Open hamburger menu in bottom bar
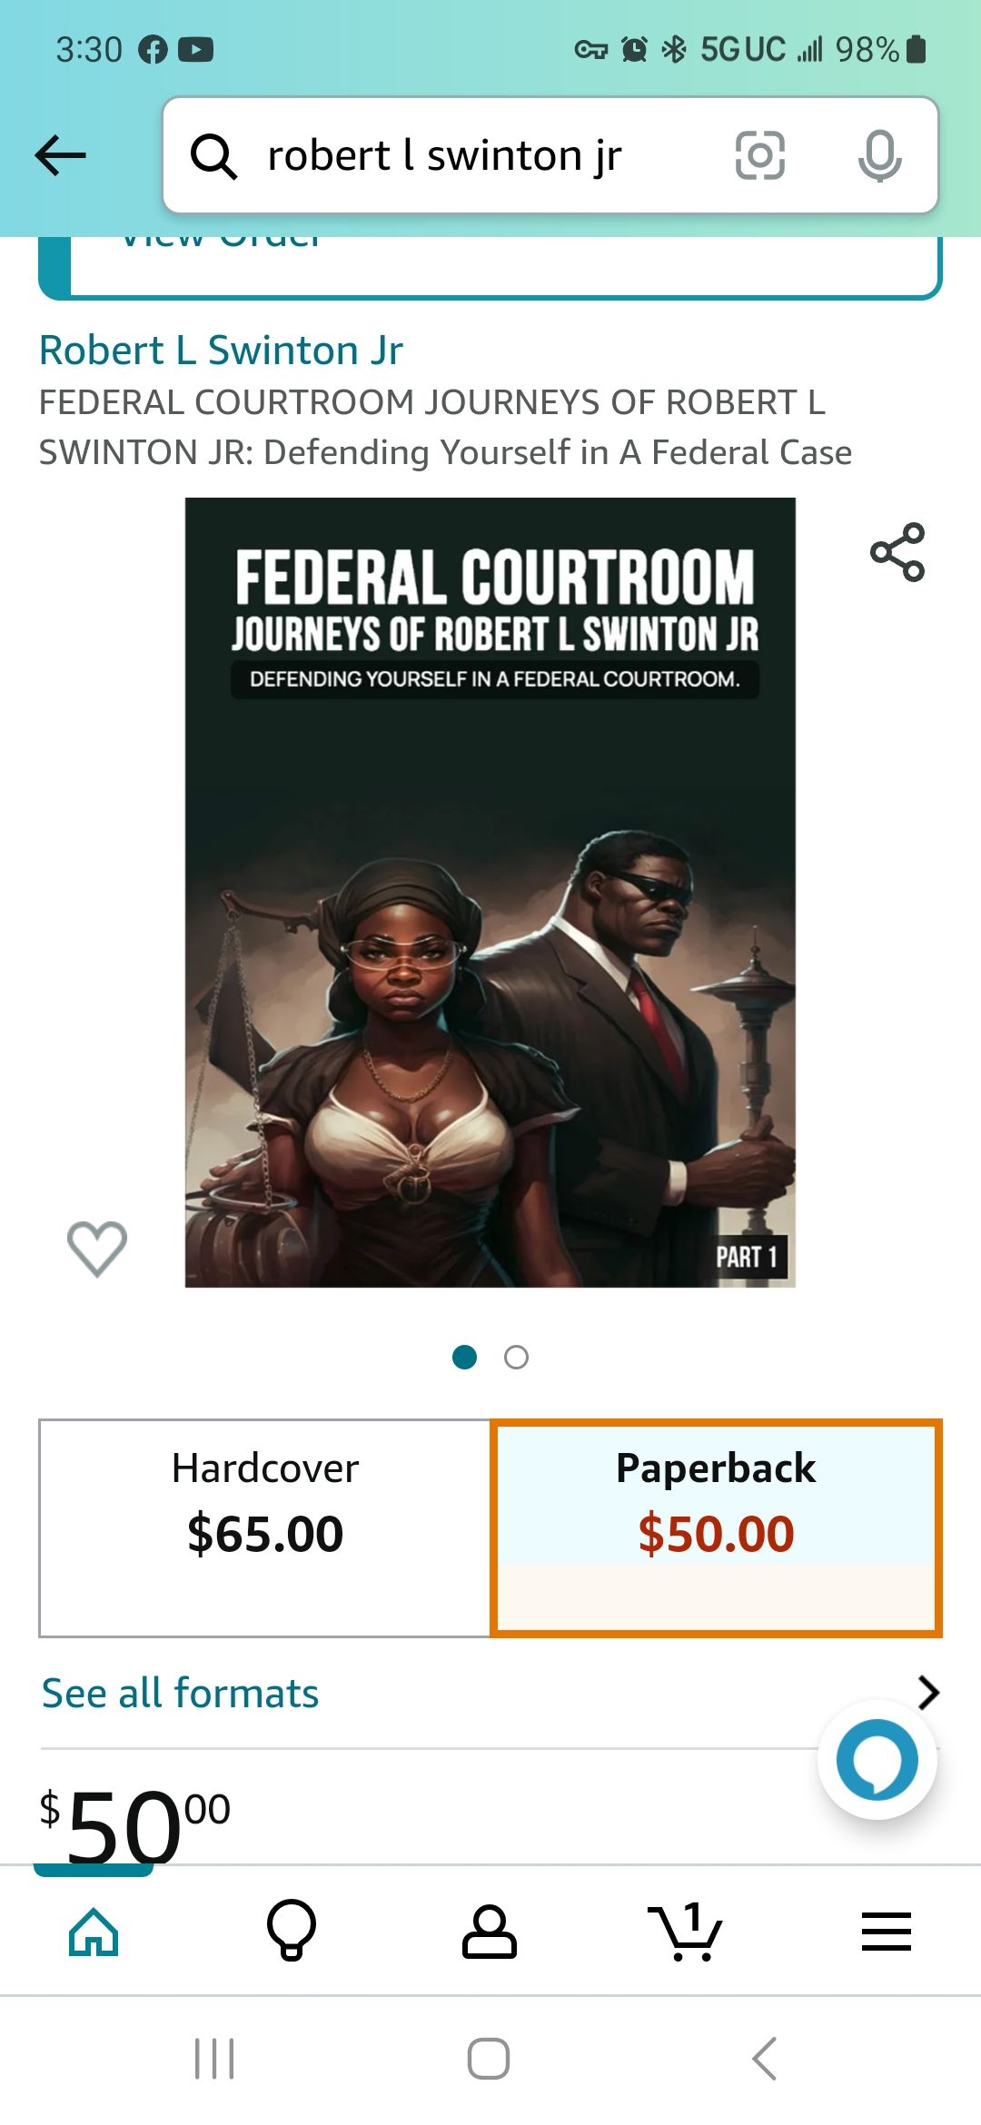The height and width of the screenshot is (2125, 981). click(x=886, y=1931)
